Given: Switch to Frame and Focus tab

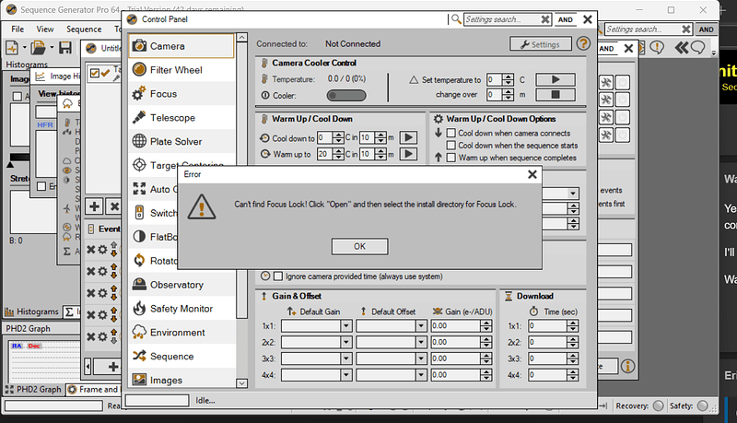Looking at the screenshot, I should click(x=93, y=389).
